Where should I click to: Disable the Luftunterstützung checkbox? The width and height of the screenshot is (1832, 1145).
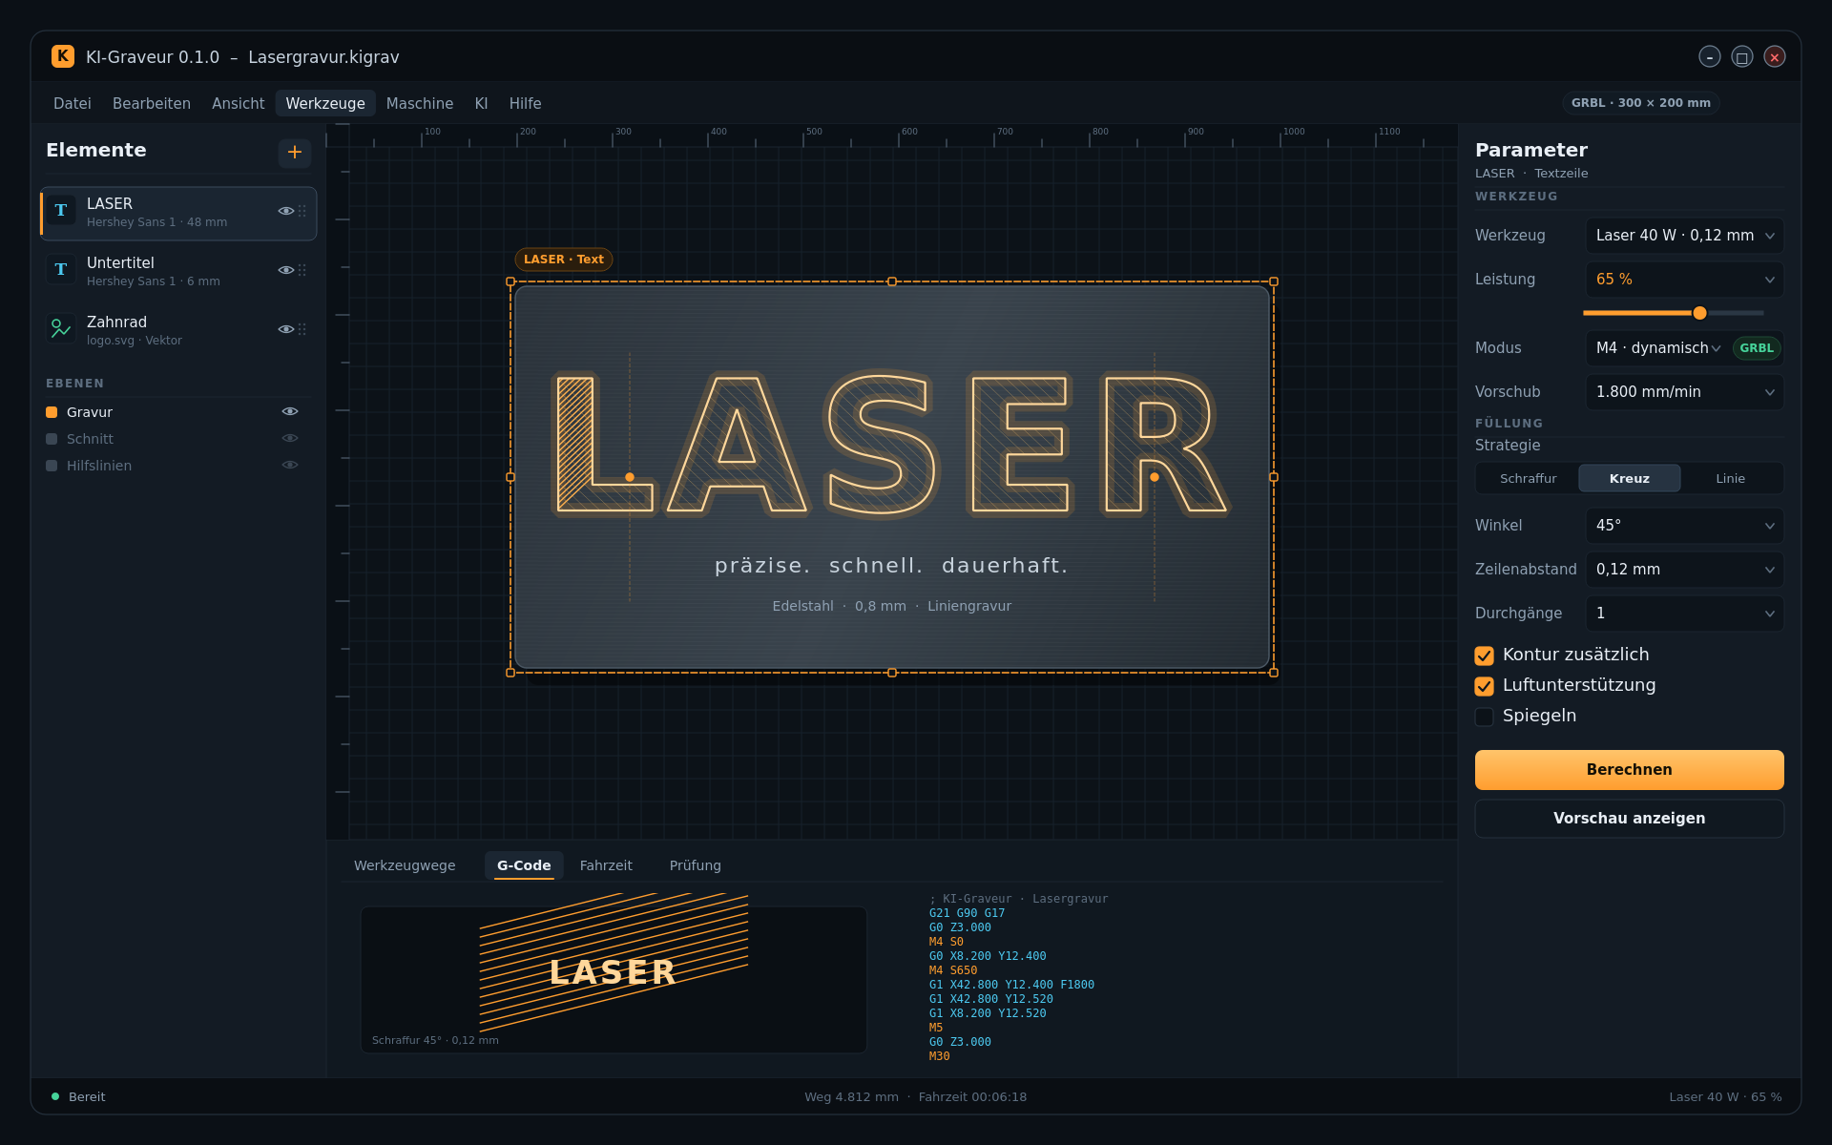pyautogui.click(x=1484, y=686)
